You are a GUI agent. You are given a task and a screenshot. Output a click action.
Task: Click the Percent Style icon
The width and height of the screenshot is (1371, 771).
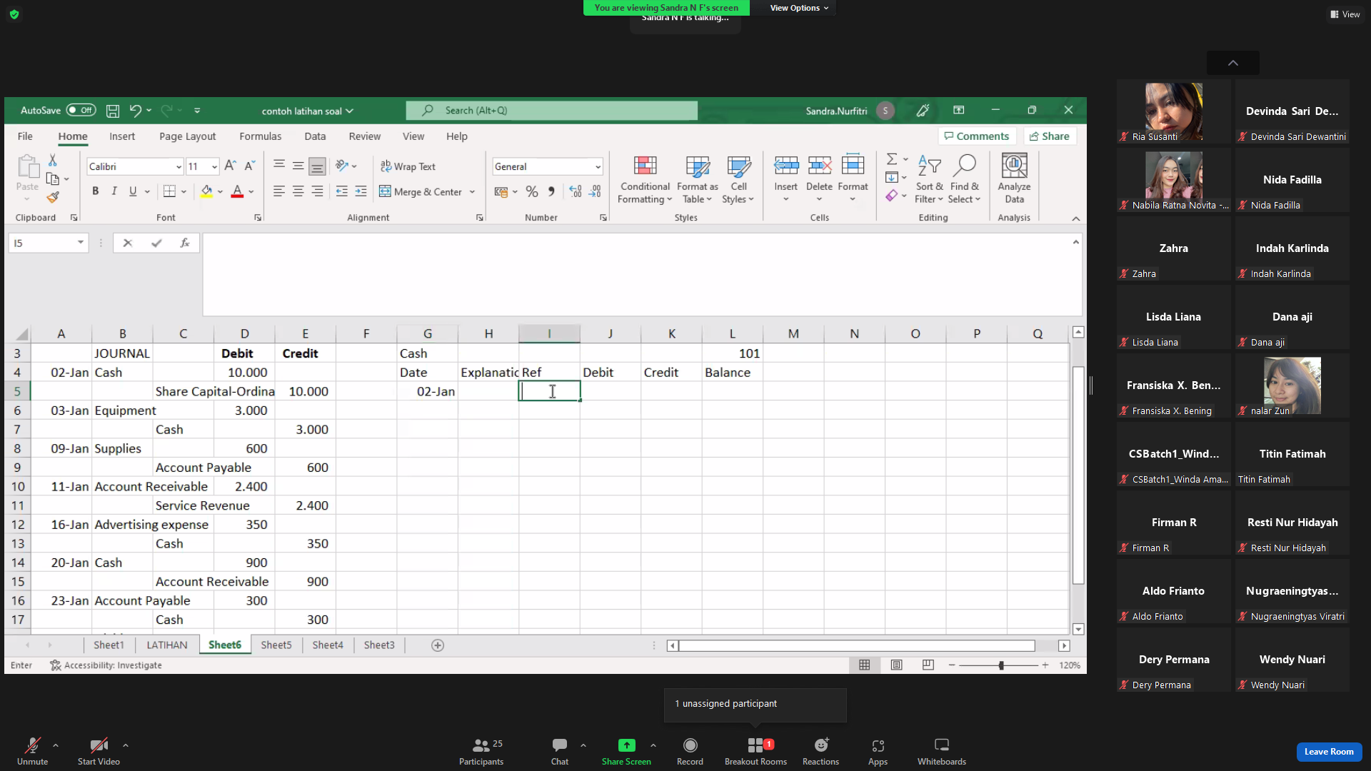pos(532,191)
